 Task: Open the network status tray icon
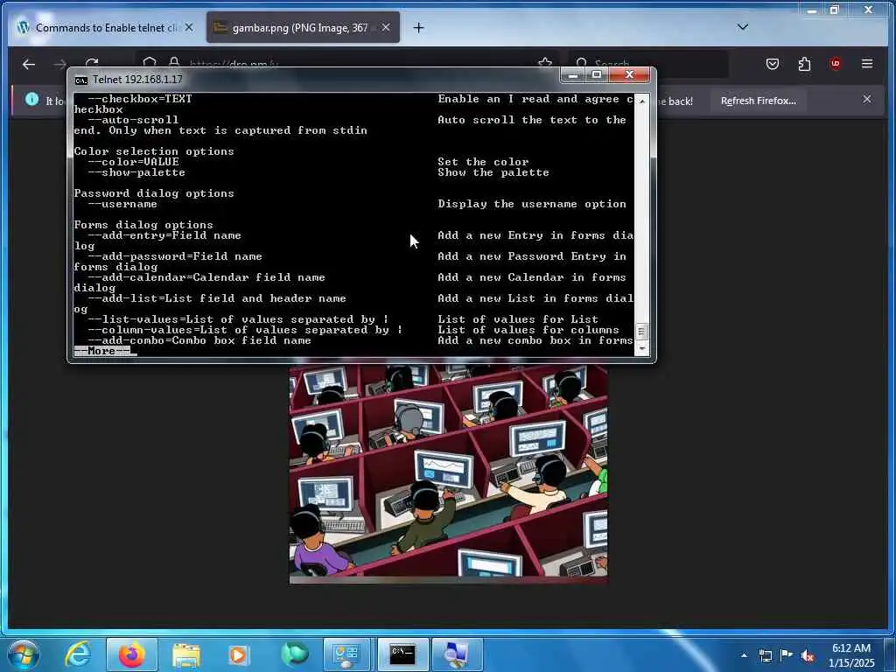[x=766, y=655]
